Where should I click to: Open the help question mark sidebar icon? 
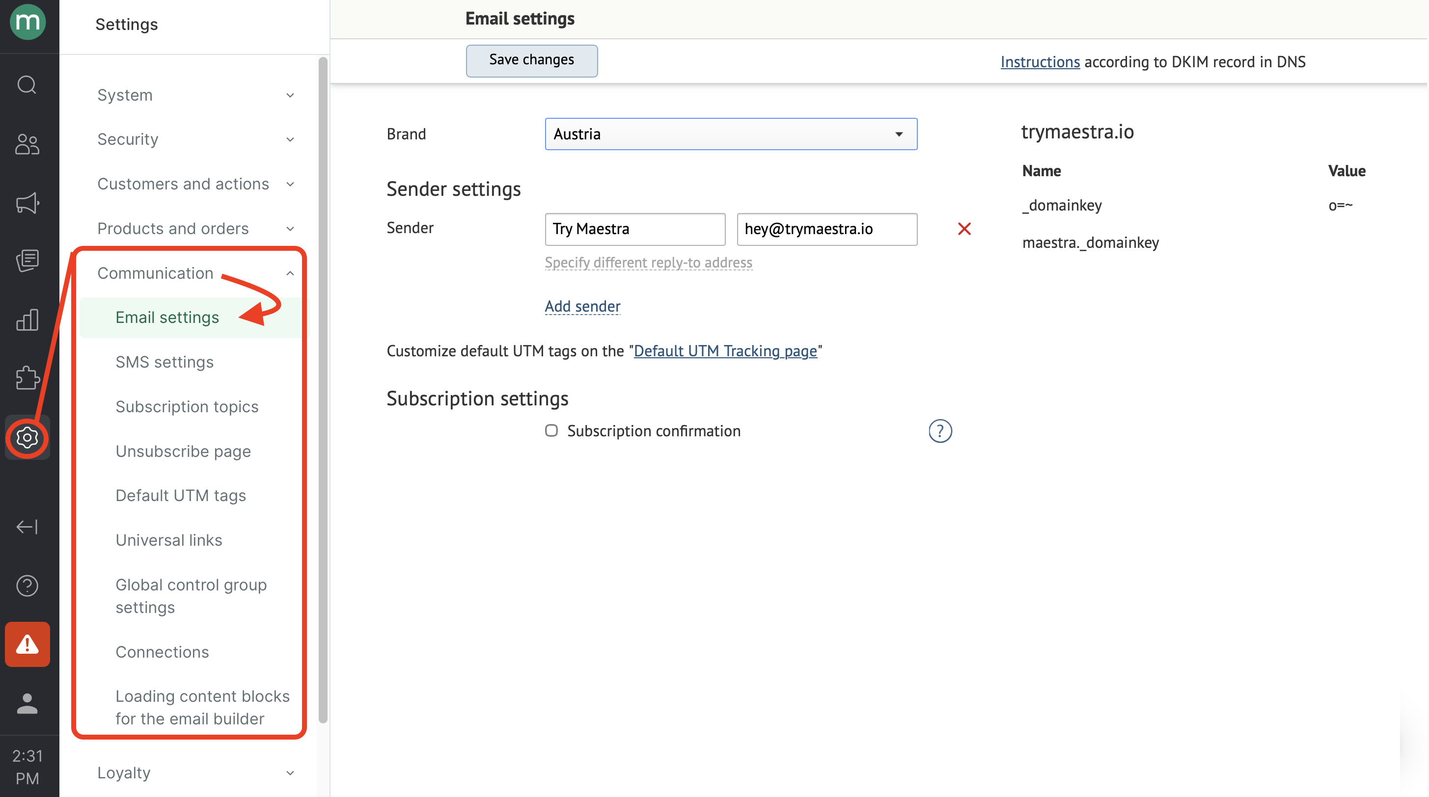click(27, 586)
